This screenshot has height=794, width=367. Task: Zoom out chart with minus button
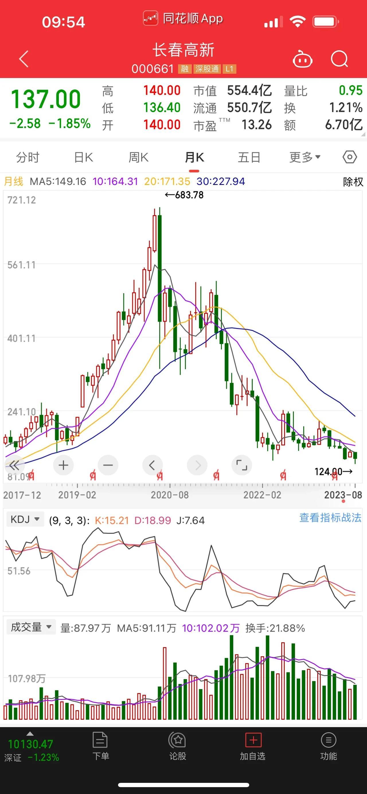(108, 465)
